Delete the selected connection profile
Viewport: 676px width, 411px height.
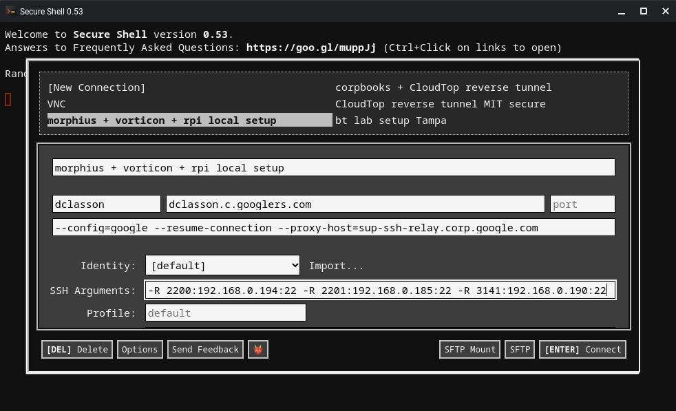point(77,350)
